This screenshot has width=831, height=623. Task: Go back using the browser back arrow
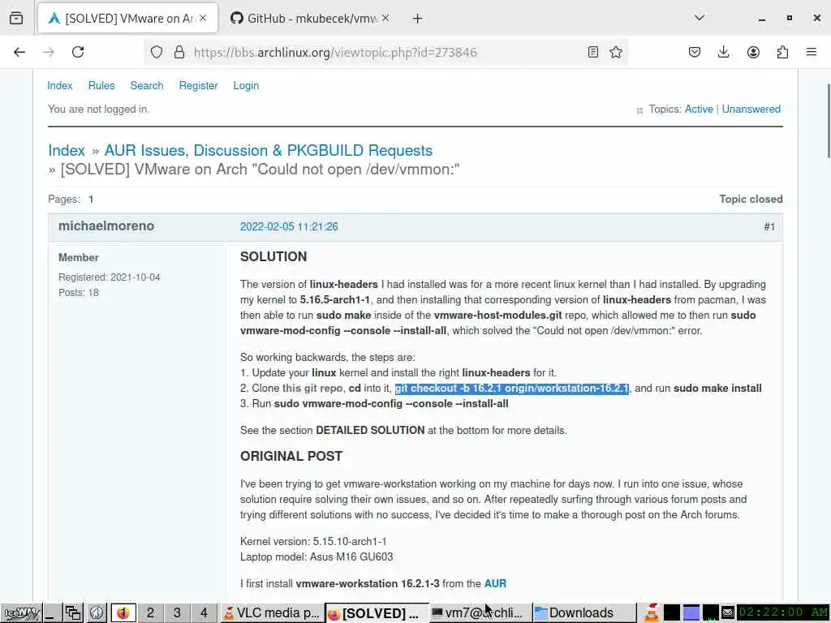(19, 52)
